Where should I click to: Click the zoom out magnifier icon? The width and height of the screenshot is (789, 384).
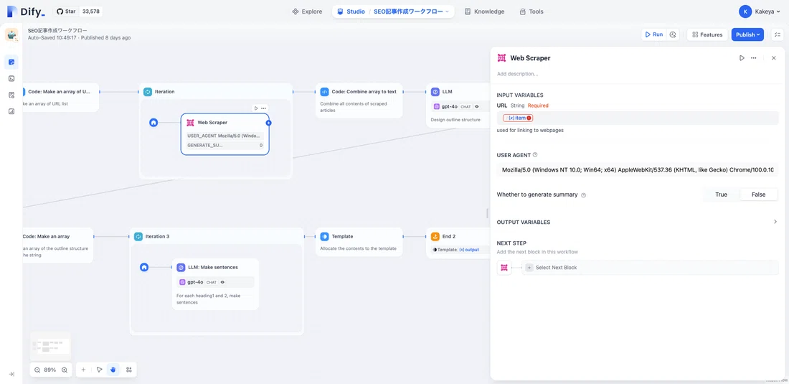tap(37, 370)
